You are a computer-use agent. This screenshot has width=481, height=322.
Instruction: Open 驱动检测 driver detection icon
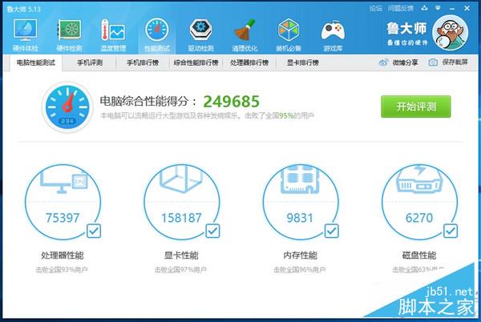click(201, 30)
